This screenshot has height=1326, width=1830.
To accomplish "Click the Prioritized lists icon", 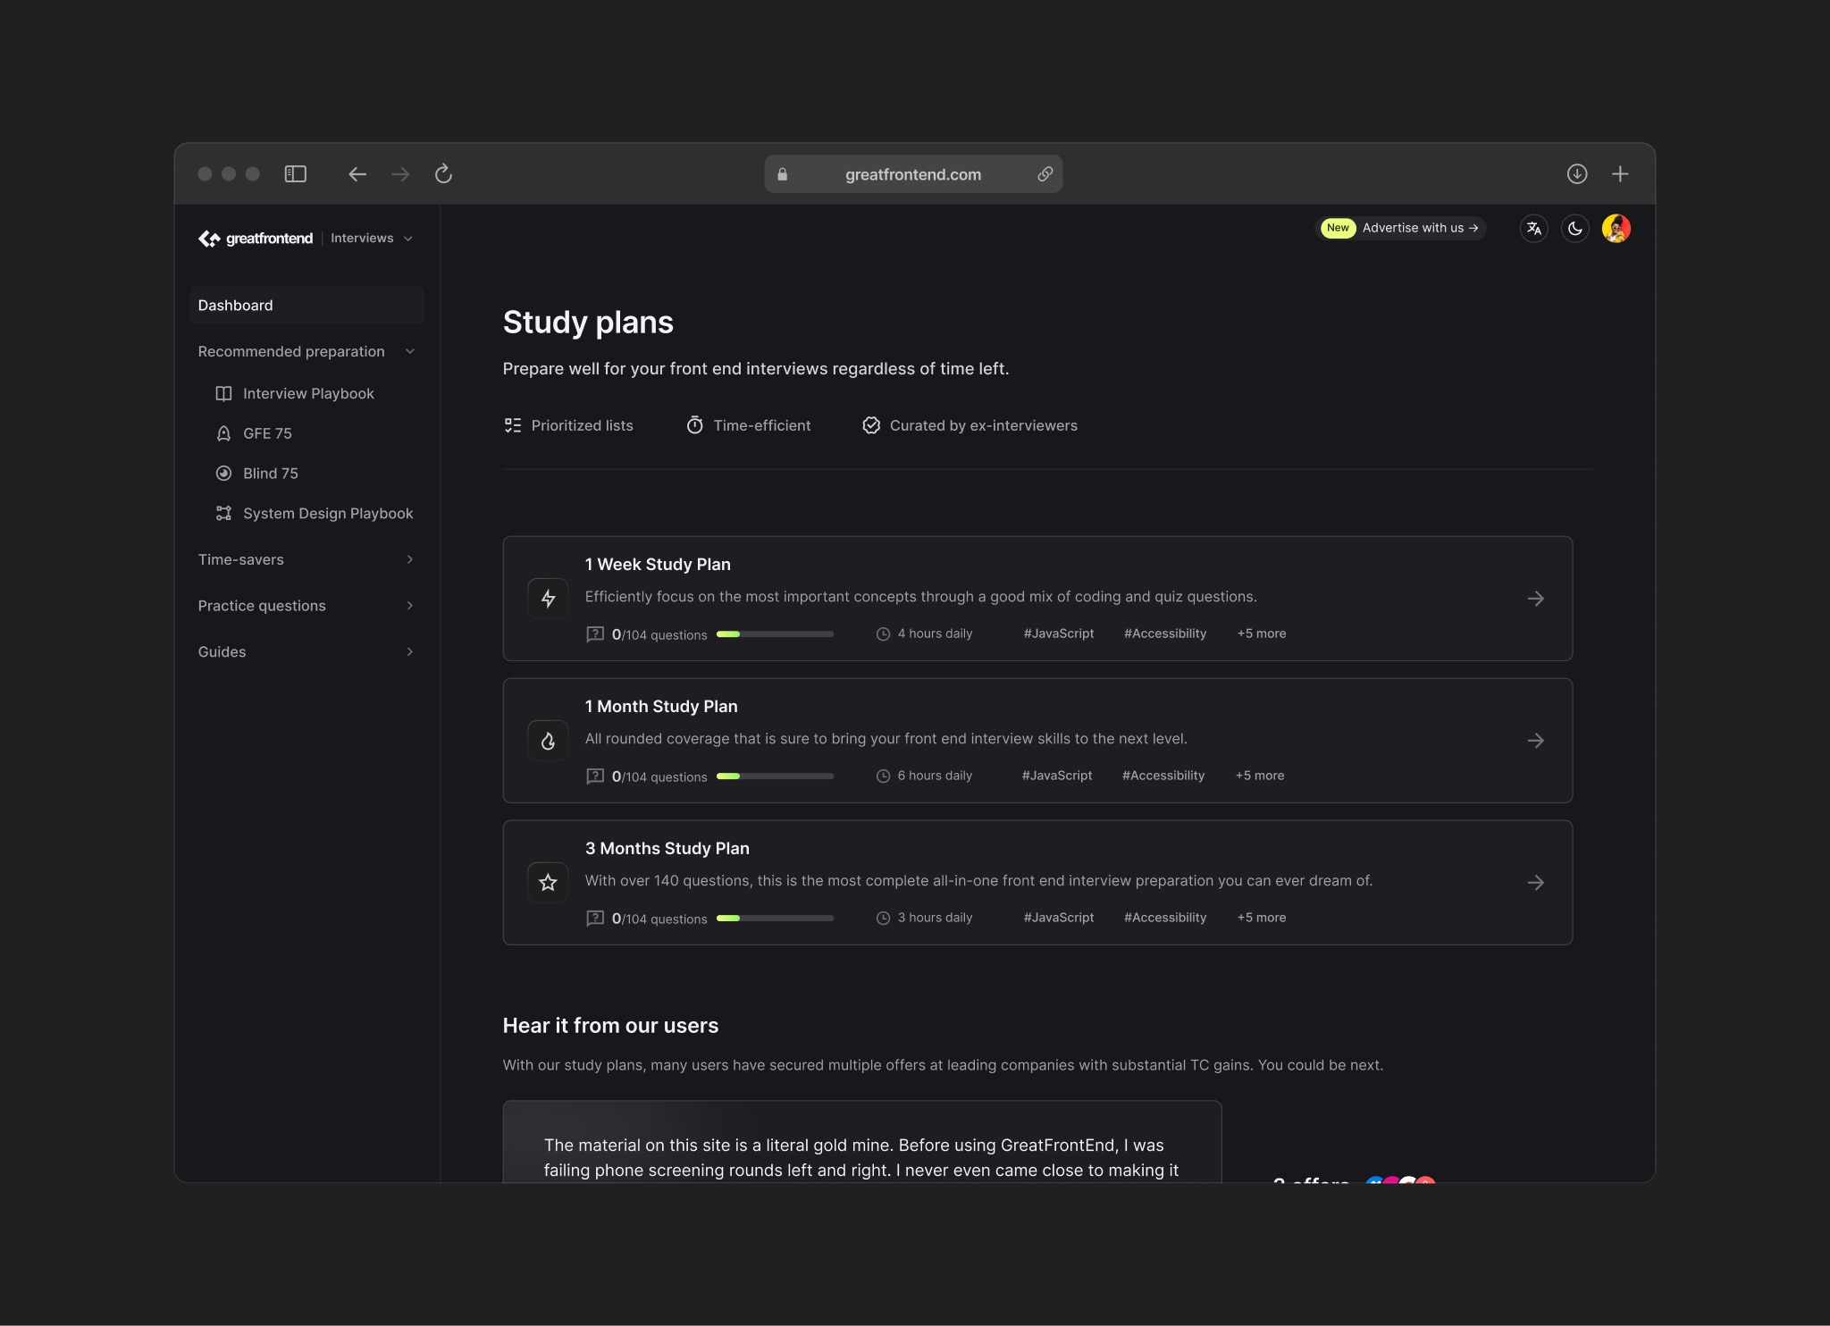I will tap(512, 425).
